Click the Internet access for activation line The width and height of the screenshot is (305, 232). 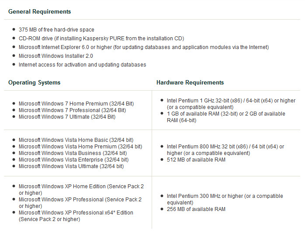coord(82,65)
